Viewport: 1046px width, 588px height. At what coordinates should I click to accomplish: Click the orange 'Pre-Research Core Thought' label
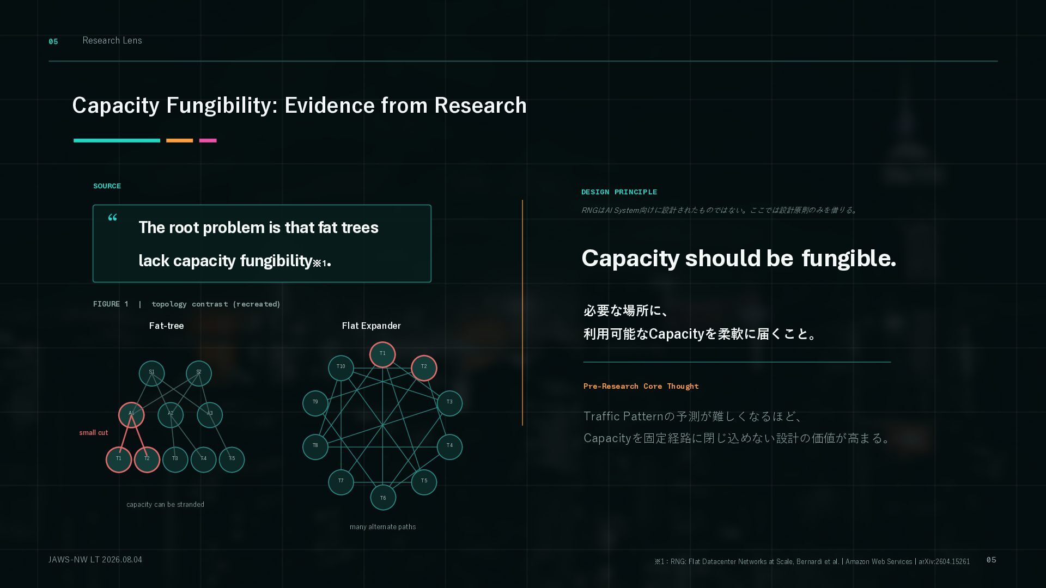(641, 387)
